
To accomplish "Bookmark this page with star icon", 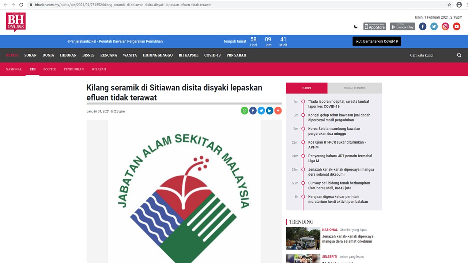I will click(x=449, y=5).
